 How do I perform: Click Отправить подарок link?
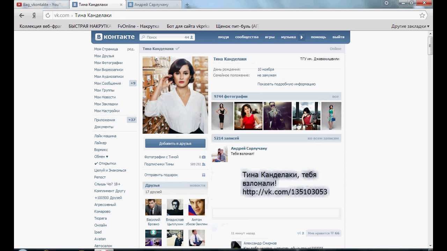point(161,175)
